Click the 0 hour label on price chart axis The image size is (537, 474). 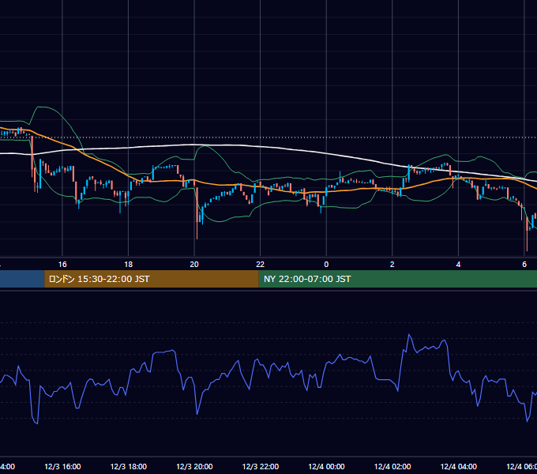[326, 265]
